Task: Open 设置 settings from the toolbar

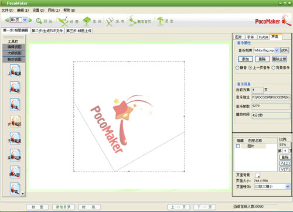Action: click(64, 21)
